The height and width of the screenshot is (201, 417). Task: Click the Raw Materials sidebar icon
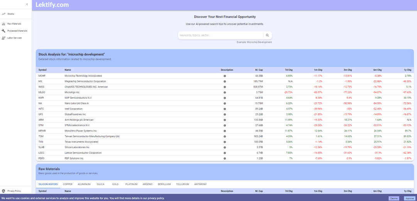coord(3,24)
